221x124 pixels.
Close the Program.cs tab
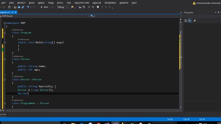pyautogui.click(x=16, y=12)
